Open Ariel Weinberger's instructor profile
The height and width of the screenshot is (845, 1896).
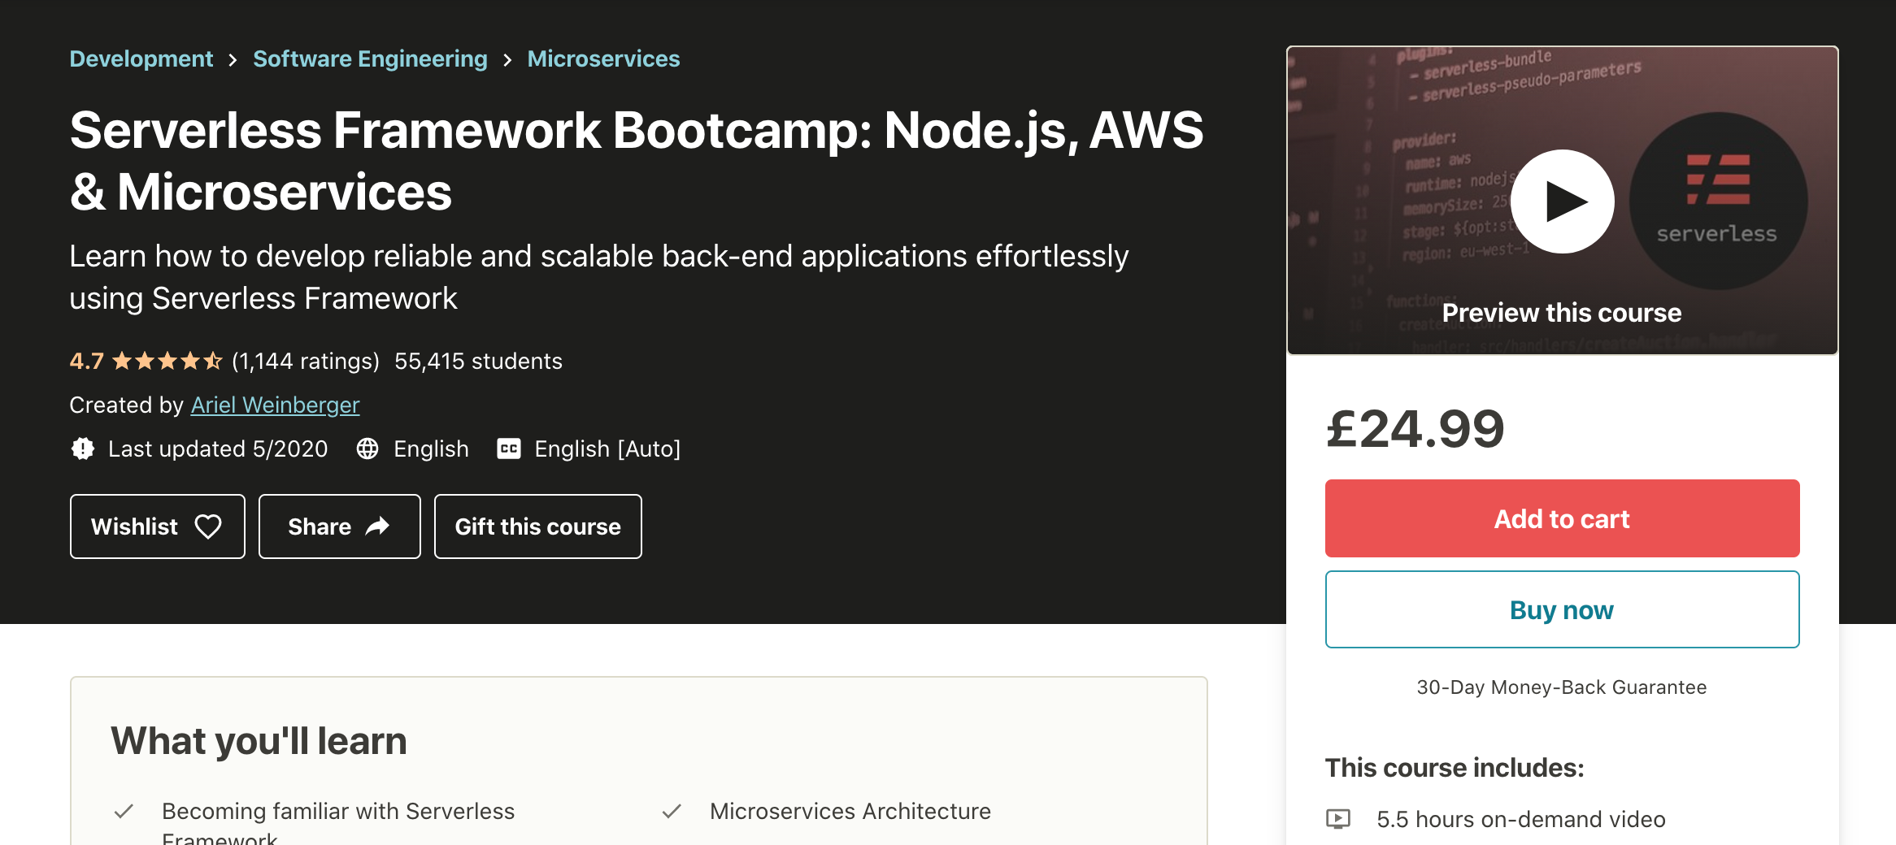[275, 405]
